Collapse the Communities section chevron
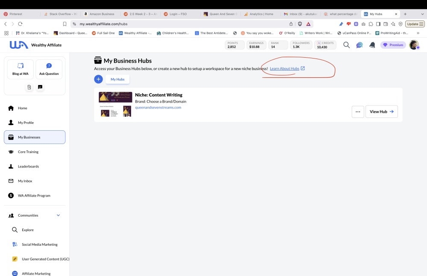 pos(58,215)
